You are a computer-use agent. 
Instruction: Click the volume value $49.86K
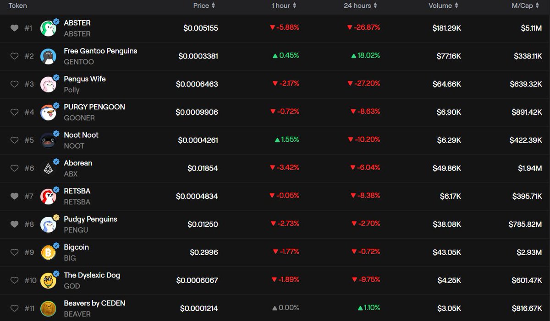[x=447, y=168]
